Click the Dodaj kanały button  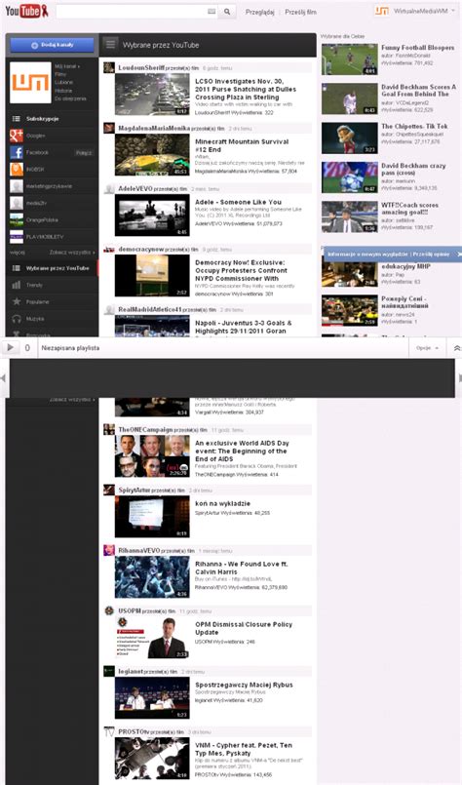coord(52,45)
